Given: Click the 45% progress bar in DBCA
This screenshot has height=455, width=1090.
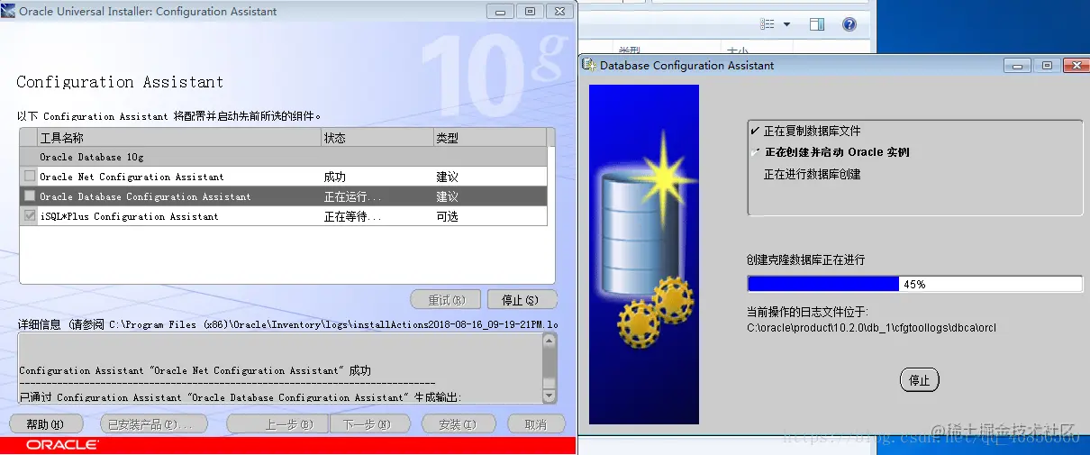Looking at the screenshot, I should pos(914,284).
